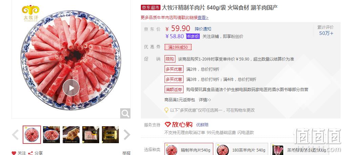Play the product video

71,88
